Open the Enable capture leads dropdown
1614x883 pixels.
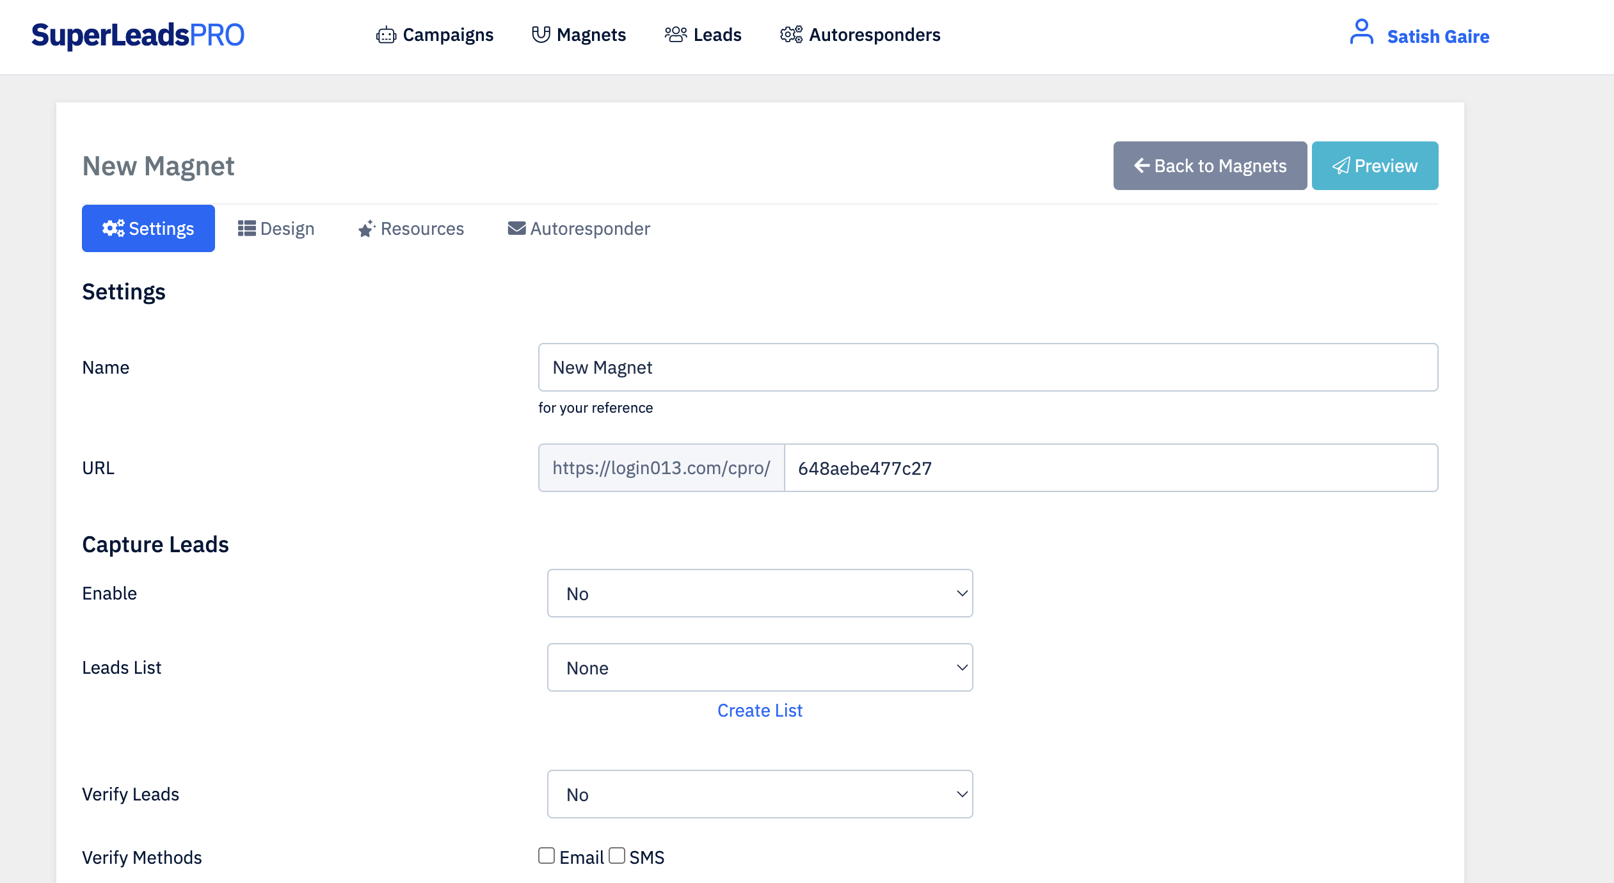[760, 593]
